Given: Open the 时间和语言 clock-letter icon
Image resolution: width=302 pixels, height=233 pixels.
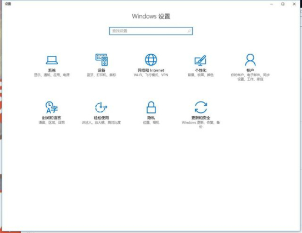Looking at the screenshot, I should pyautogui.click(x=52, y=107).
